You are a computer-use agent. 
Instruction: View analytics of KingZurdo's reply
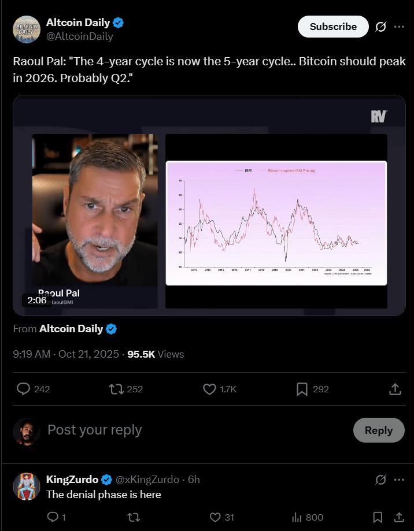click(x=297, y=518)
